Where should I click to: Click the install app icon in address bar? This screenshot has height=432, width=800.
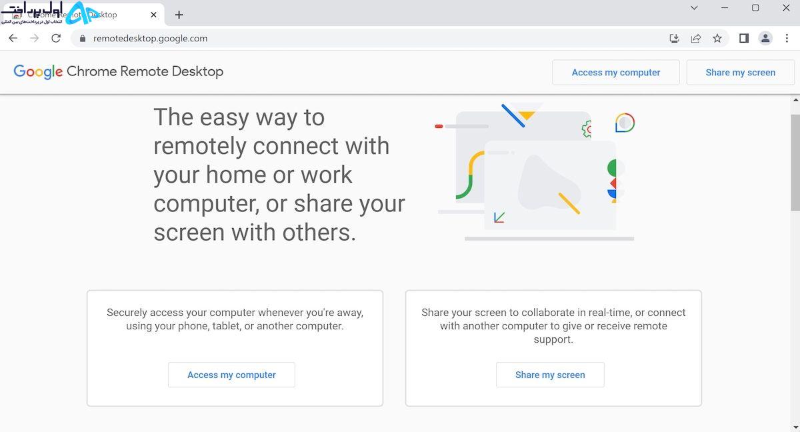pyautogui.click(x=674, y=39)
